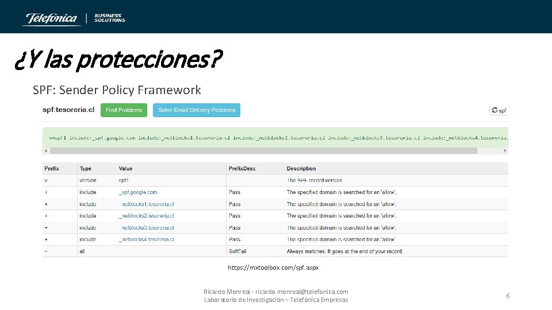Image resolution: width=552 pixels, height=310 pixels.
Task: Click the 'version' type cell
Action: [88, 180]
